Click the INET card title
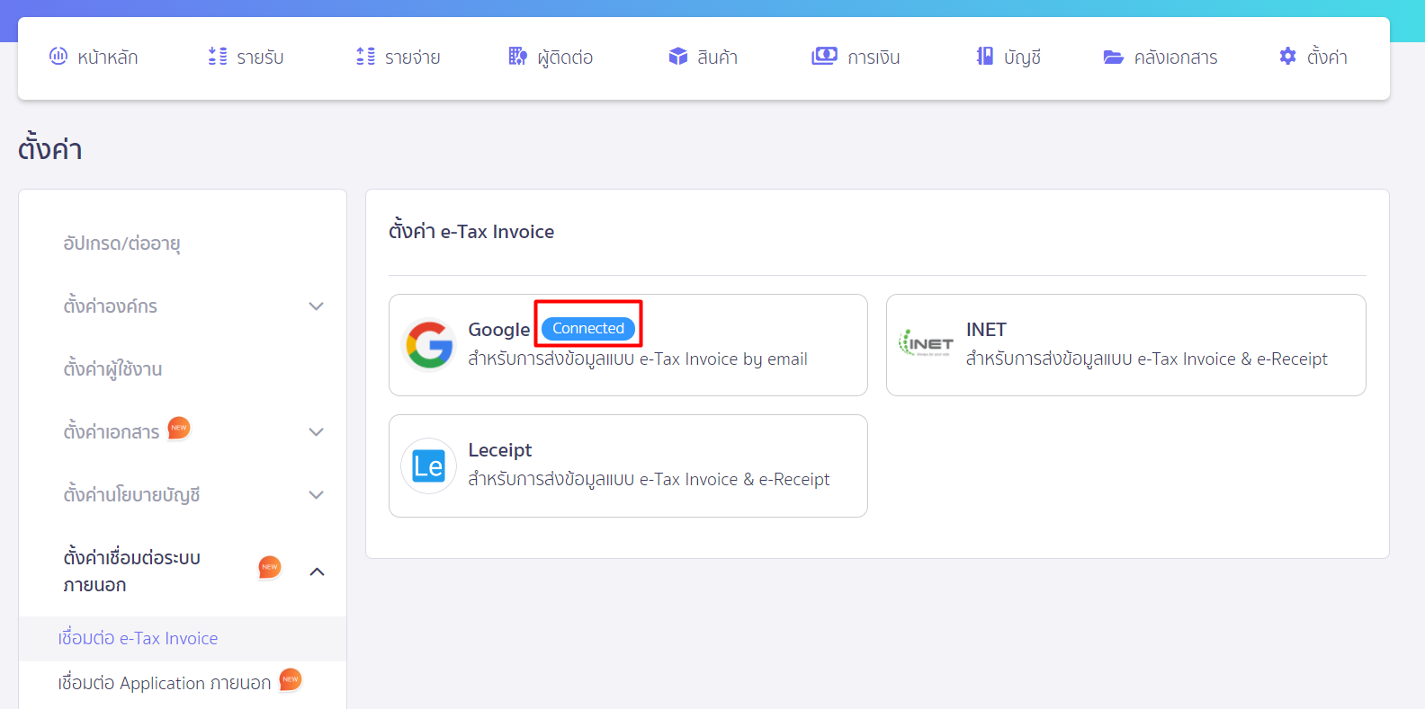The image size is (1425, 709). coord(986,330)
